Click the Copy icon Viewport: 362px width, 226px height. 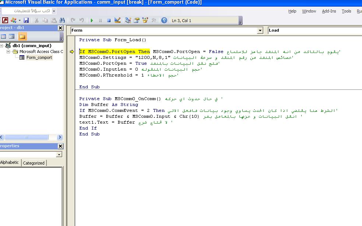45,20
